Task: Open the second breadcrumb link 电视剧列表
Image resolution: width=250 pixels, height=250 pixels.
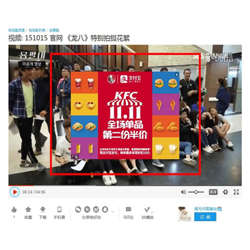Action: coord(37,30)
